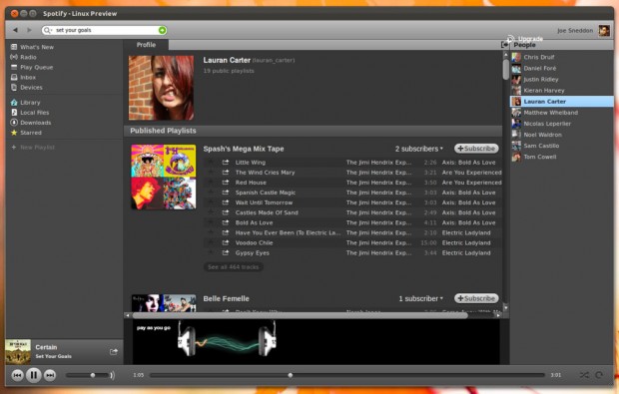Click the now playing album art thumbnail

18,351
